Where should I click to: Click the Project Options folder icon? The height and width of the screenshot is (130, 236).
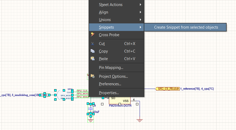pos(92,76)
